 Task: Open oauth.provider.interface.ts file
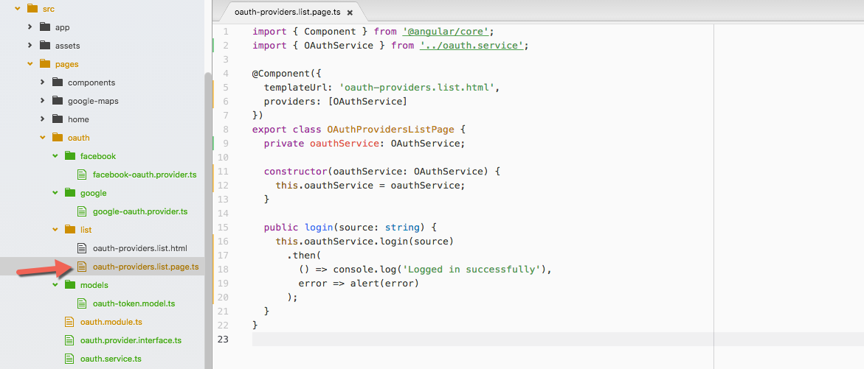[x=131, y=340]
